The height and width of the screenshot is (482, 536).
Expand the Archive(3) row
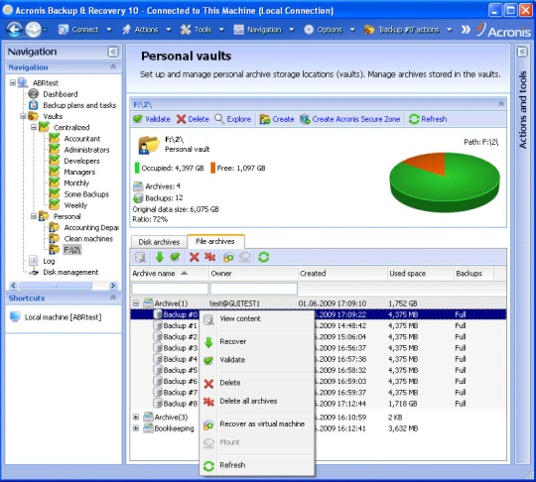coord(136,418)
